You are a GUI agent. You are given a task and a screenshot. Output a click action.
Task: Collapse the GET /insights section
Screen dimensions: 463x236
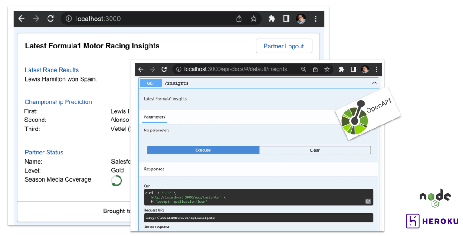[374, 83]
